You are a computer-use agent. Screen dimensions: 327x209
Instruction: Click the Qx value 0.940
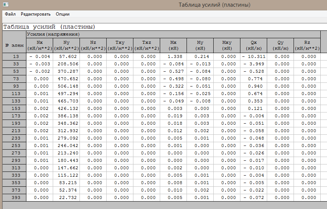[253, 86]
